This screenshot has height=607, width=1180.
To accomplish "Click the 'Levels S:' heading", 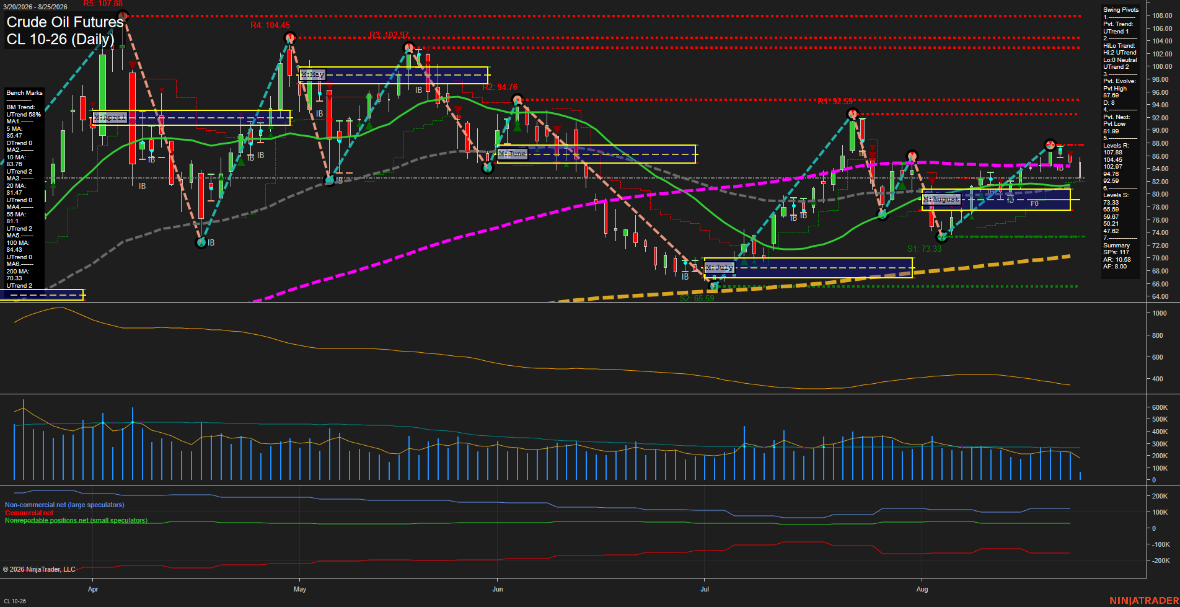I will 1116,195.
